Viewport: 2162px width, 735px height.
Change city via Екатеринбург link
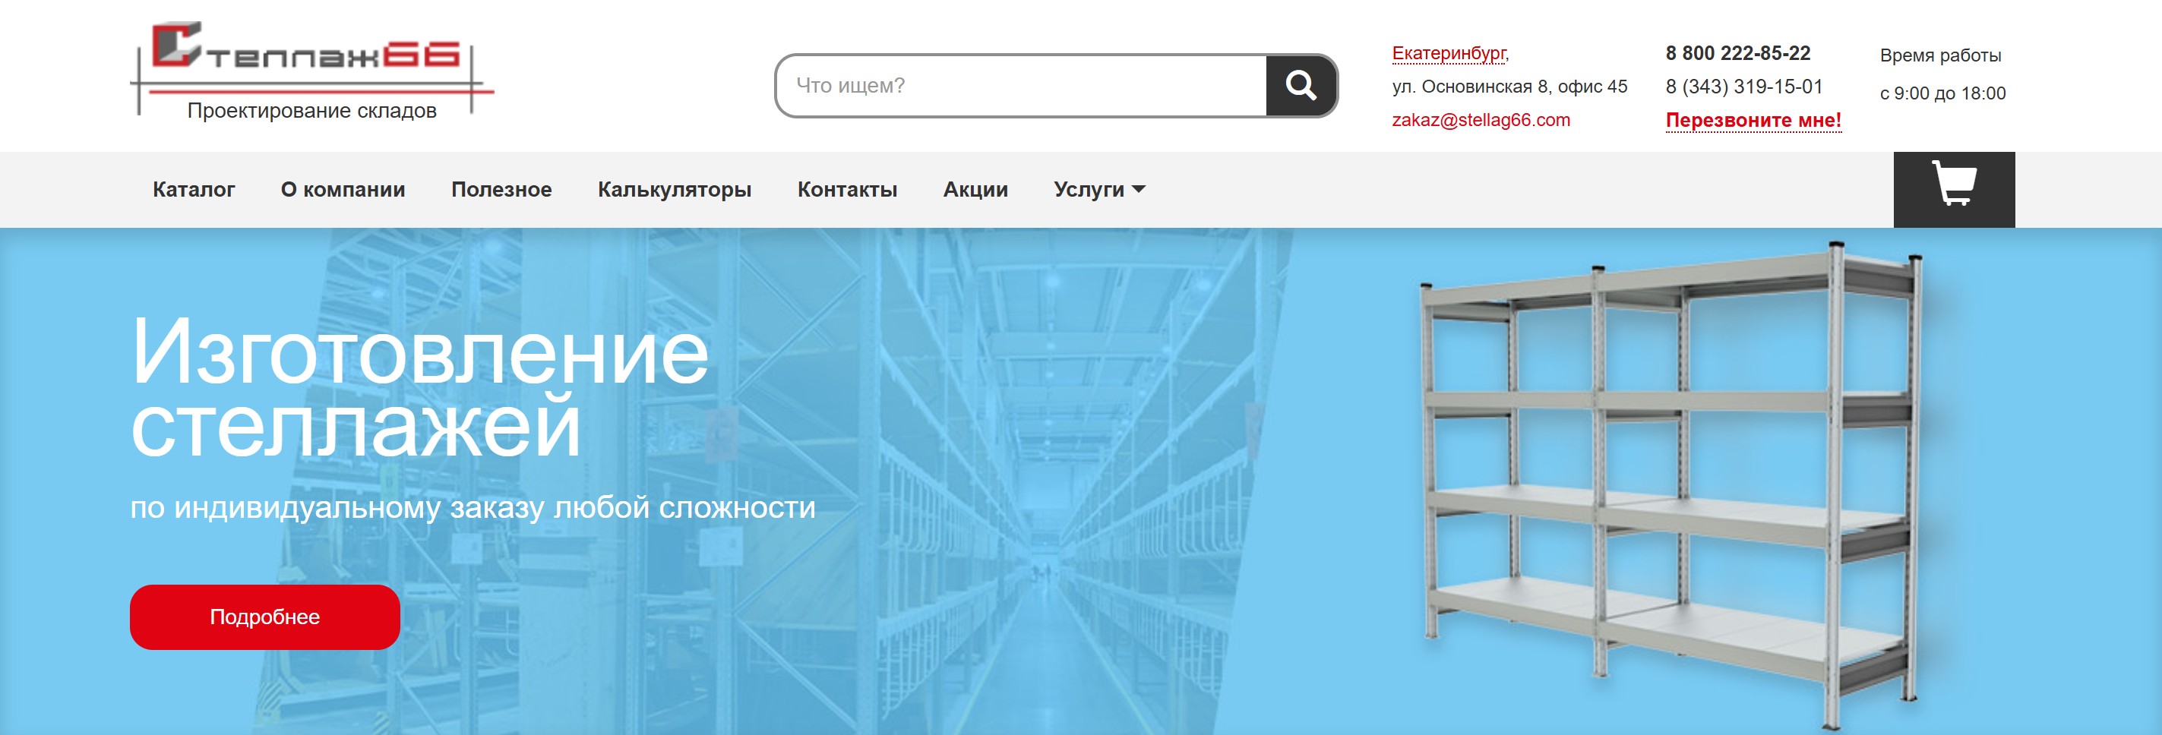pyautogui.click(x=1450, y=54)
